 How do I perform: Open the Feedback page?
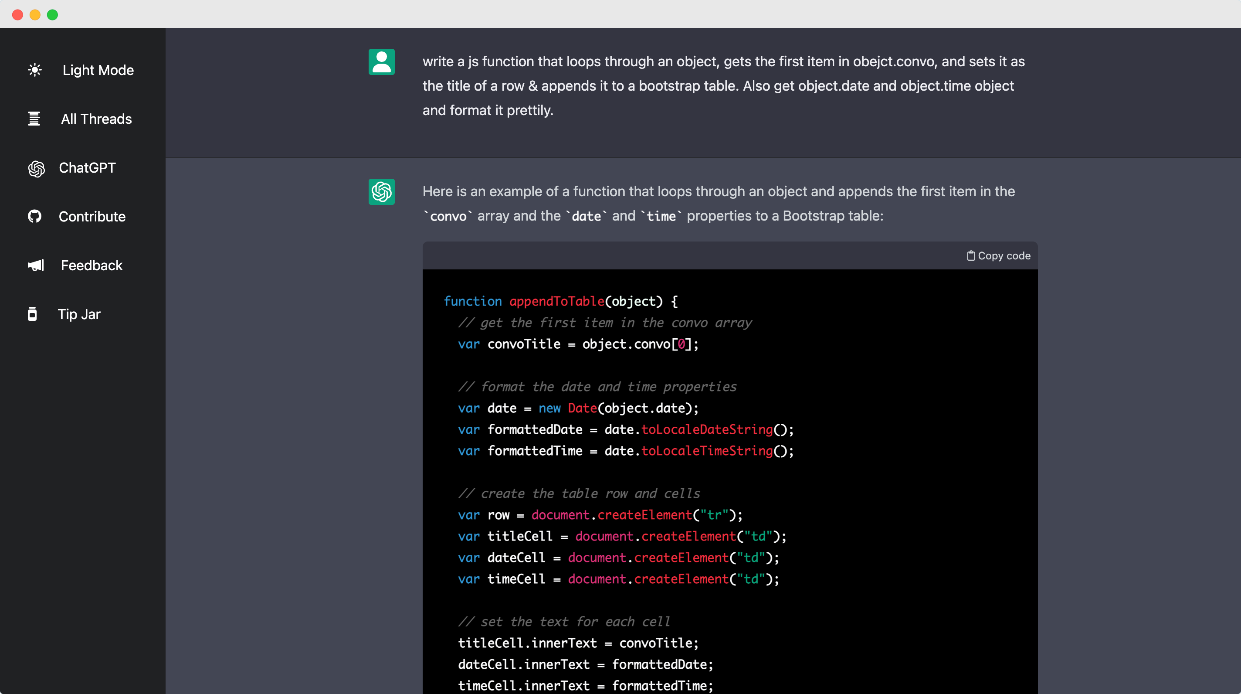pyautogui.click(x=92, y=265)
